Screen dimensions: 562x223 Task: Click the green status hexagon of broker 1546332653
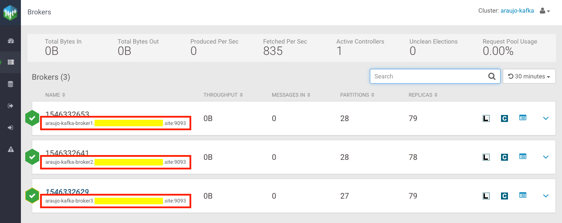(32, 118)
